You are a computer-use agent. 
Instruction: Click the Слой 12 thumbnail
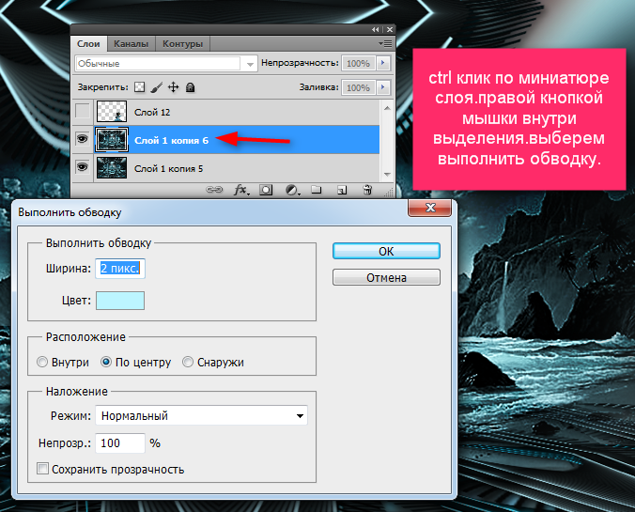pyautogui.click(x=112, y=112)
